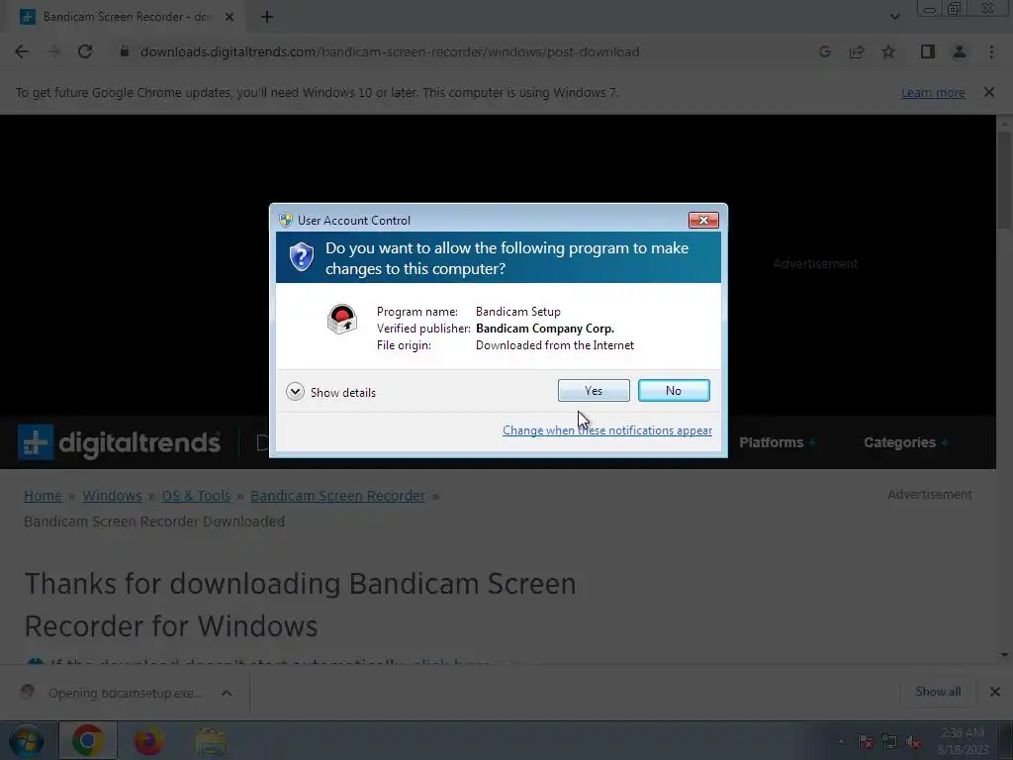This screenshot has height=760, width=1013.
Task: Open the Chrome three-dot menu
Action: coord(991,51)
